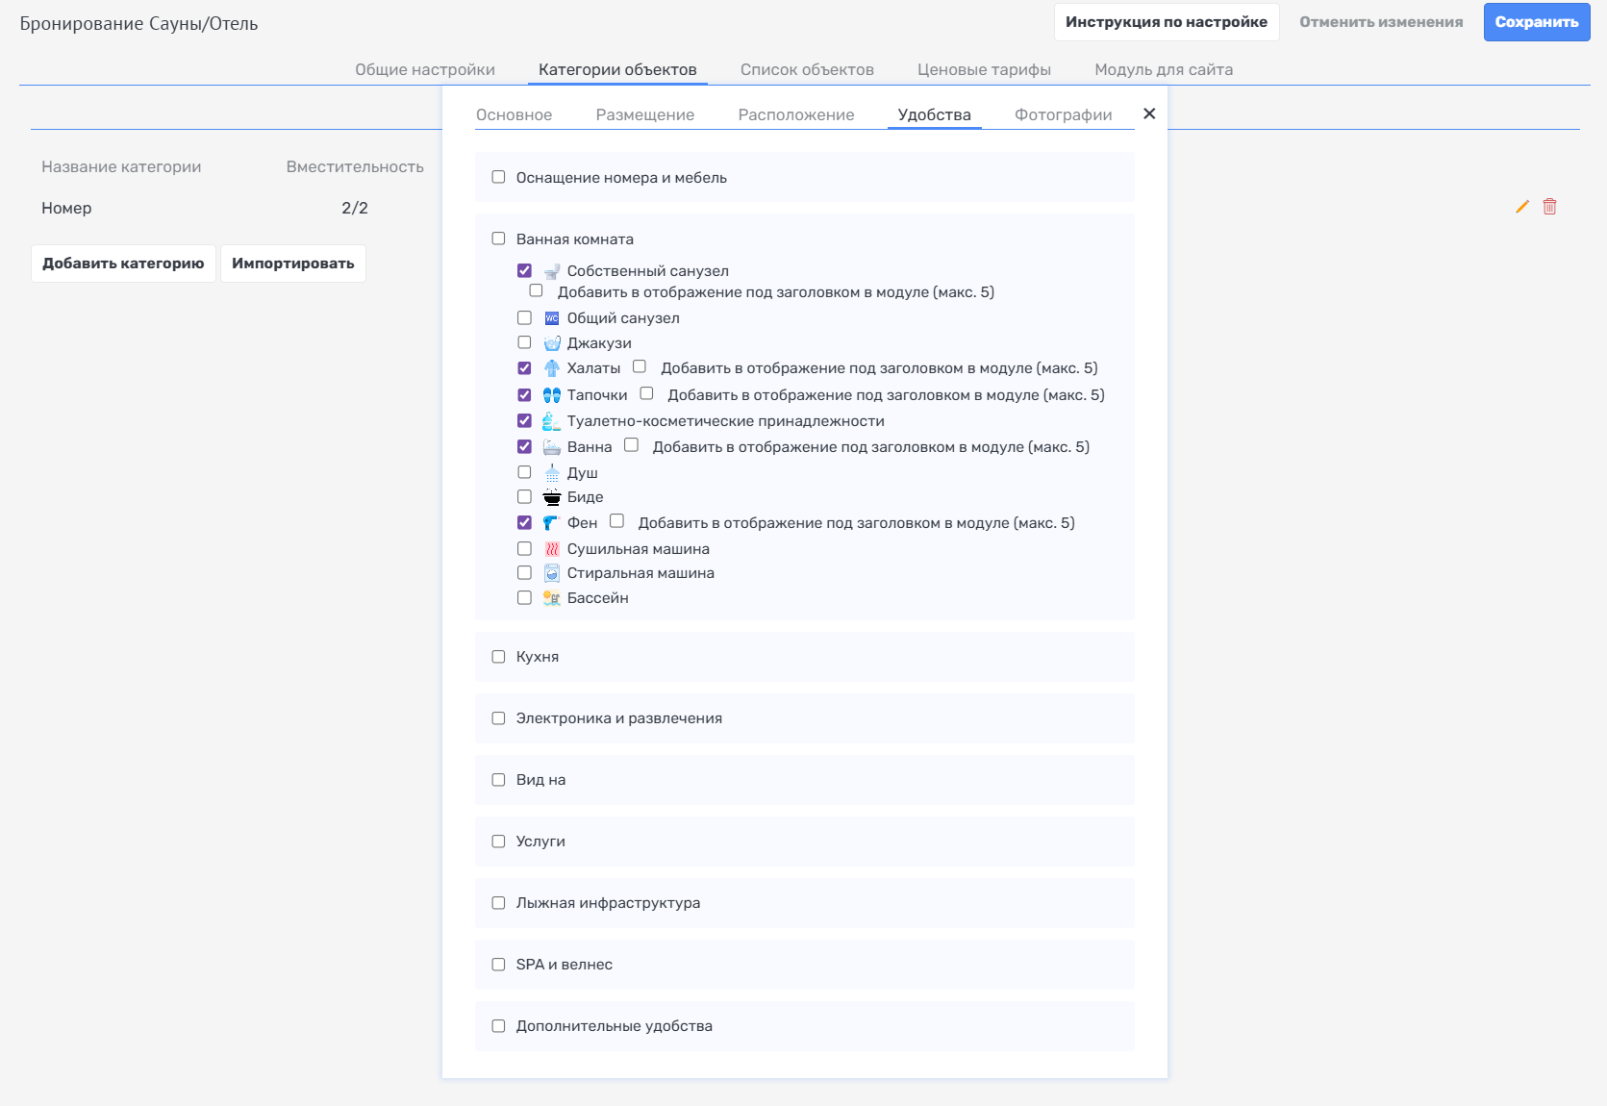
Task: Check the Сушильная машина checkbox
Action: point(524,548)
